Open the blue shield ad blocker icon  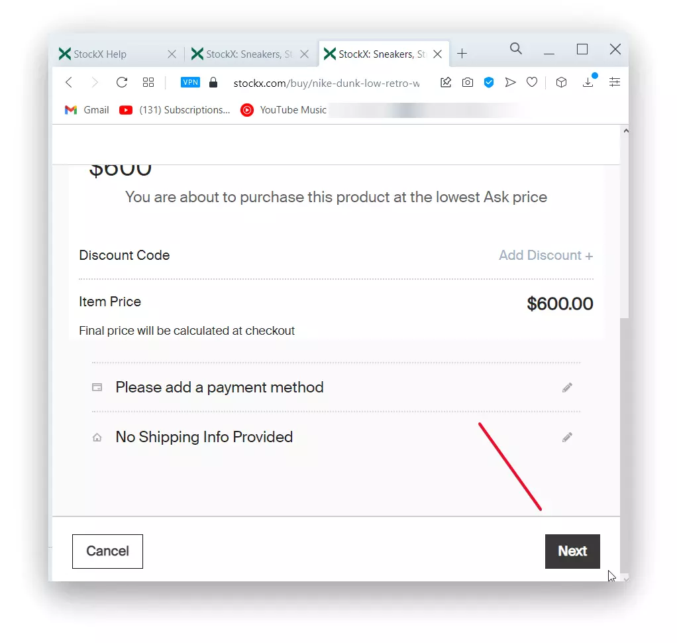pyautogui.click(x=489, y=82)
